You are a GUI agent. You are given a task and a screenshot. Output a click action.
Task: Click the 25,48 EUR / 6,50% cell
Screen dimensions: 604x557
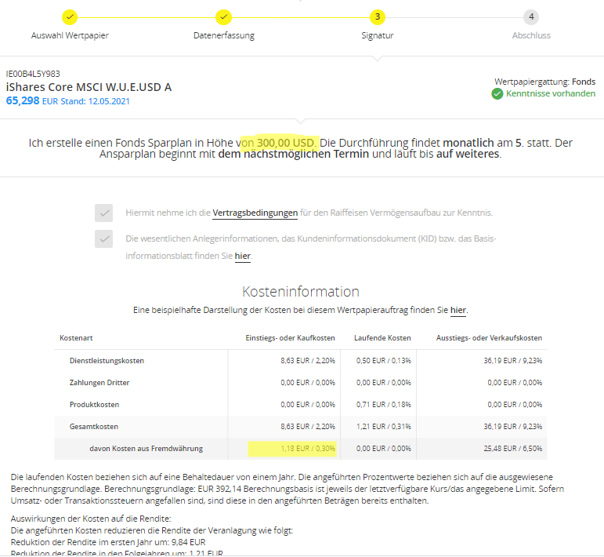[513, 449]
